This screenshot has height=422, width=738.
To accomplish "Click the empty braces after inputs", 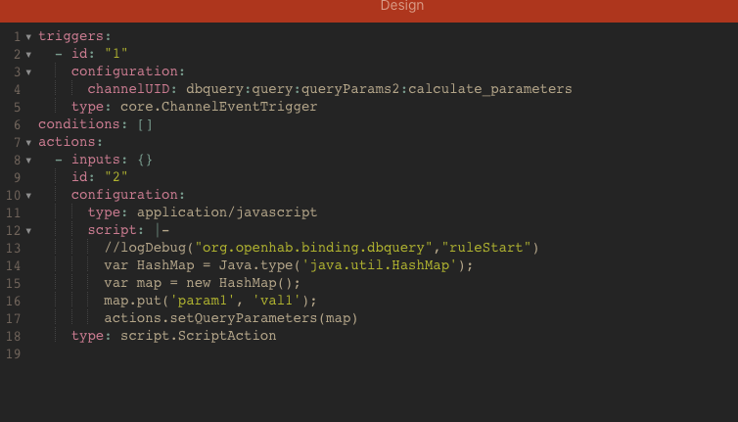I will point(145,160).
